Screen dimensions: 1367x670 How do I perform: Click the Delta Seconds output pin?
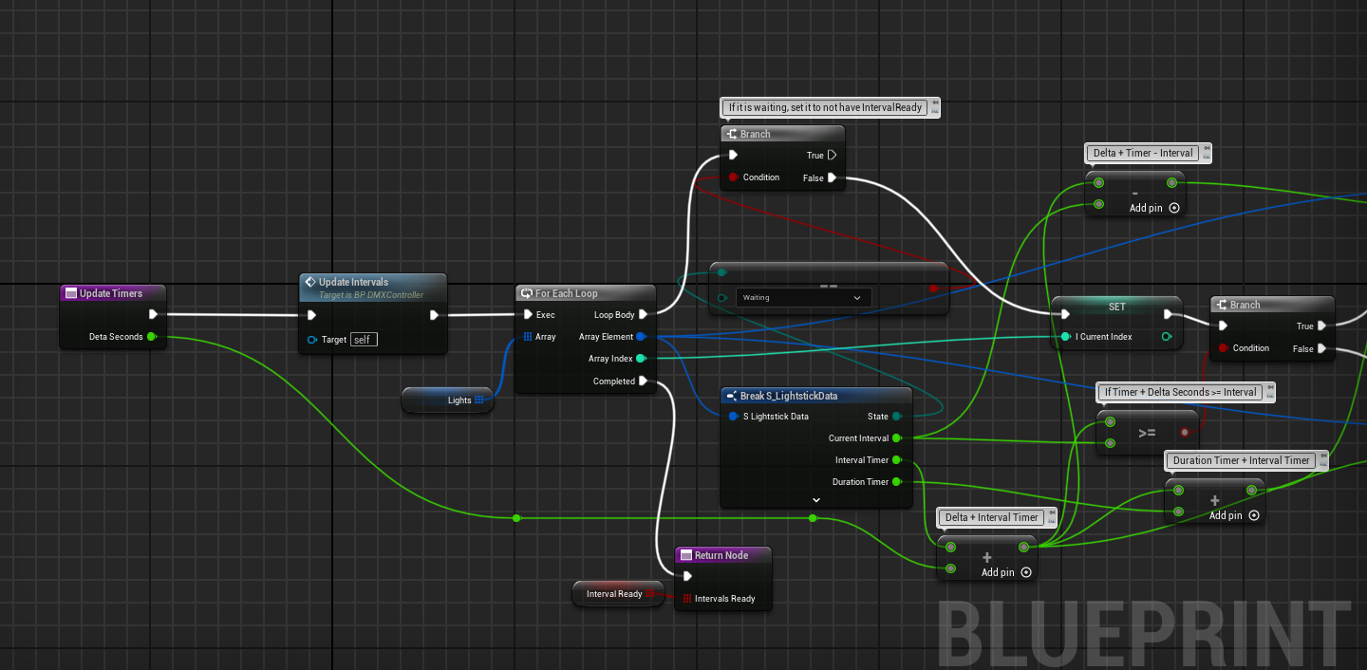(152, 336)
